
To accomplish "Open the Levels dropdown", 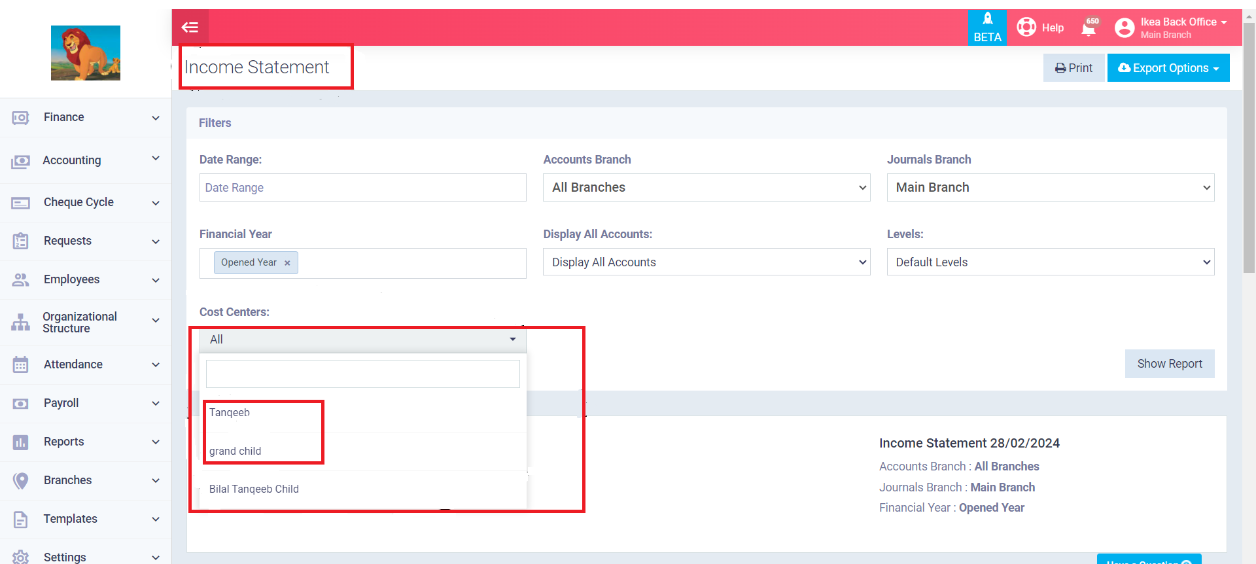I will [1050, 262].
